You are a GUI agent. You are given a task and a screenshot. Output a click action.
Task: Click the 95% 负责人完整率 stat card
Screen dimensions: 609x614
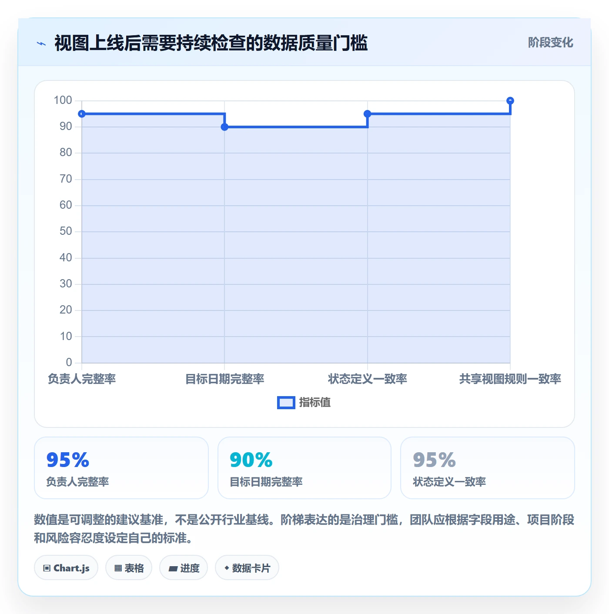(x=121, y=468)
